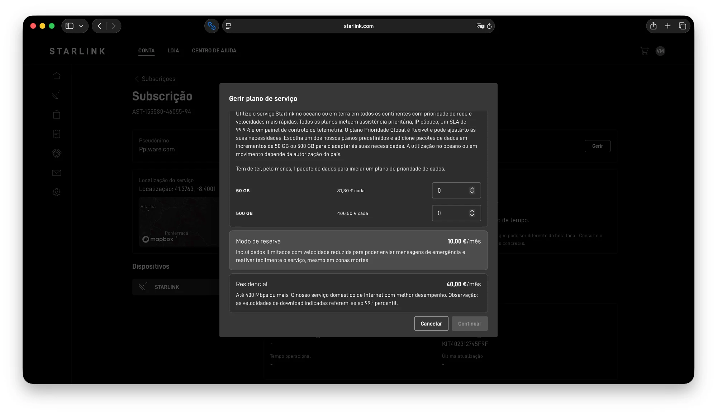This screenshot has height=414, width=717.
Task: Reload the starlink.com page
Action: 489,26
